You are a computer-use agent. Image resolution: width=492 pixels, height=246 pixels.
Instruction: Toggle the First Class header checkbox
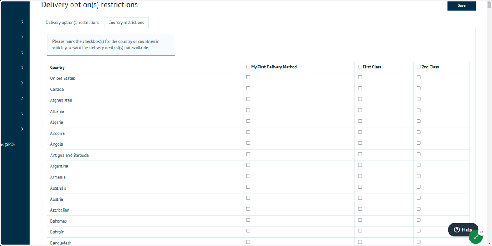coord(360,66)
